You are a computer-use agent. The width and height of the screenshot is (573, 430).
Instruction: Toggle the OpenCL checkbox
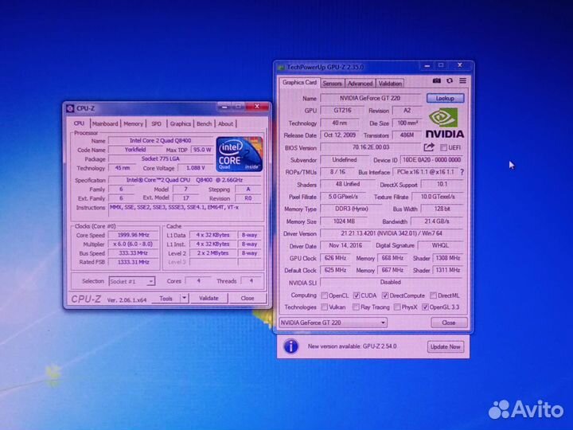[x=324, y=295]
